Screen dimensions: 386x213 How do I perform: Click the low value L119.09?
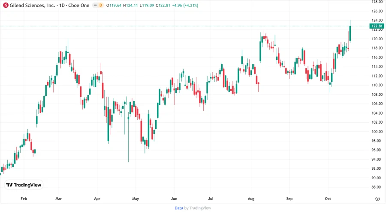click(x=147, y=6)
